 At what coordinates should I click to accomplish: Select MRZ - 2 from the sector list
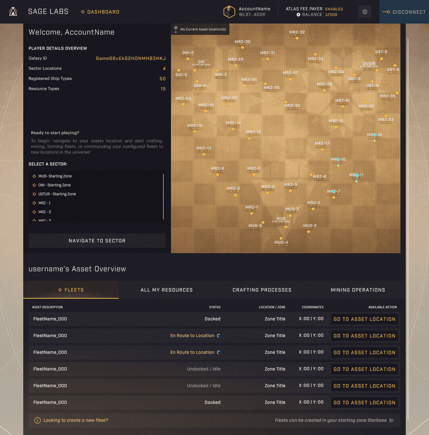45,212
